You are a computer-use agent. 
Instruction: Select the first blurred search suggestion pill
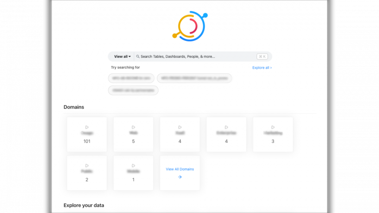coord(131,78)
